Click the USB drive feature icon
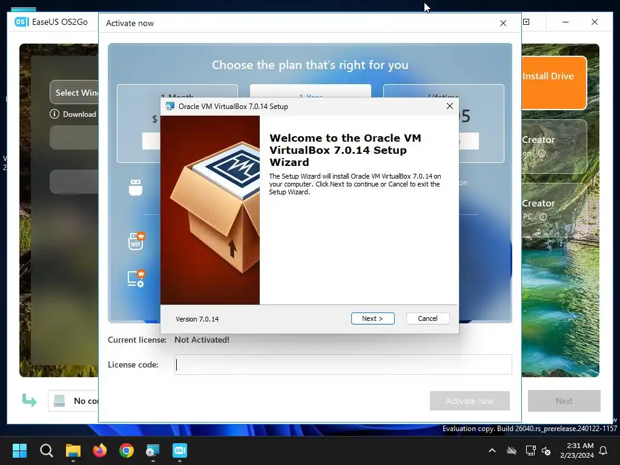 [136, 188]
